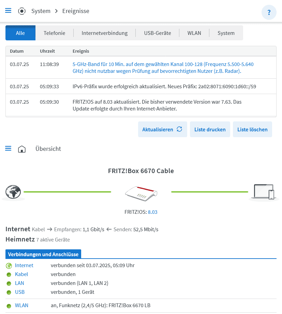Click Liste löschen button
Screen dimensions: 282x314
[x=252, y=129]
